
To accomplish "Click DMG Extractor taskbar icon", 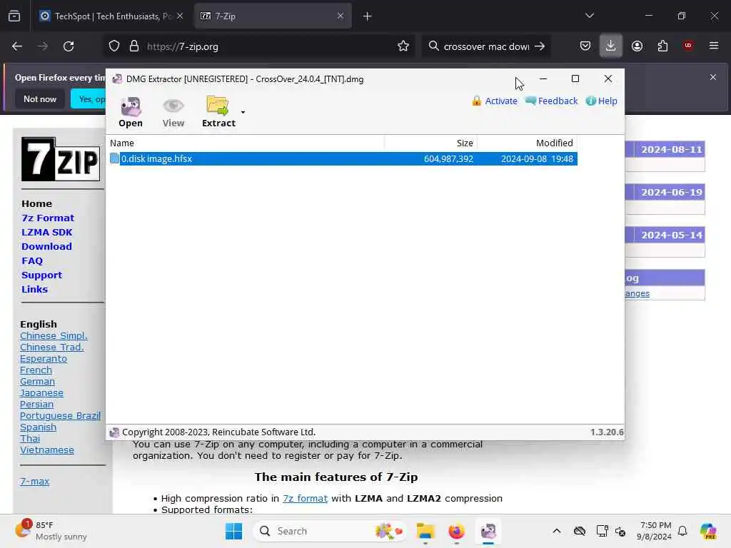I will pyautogui.click(x=488, y=531).
